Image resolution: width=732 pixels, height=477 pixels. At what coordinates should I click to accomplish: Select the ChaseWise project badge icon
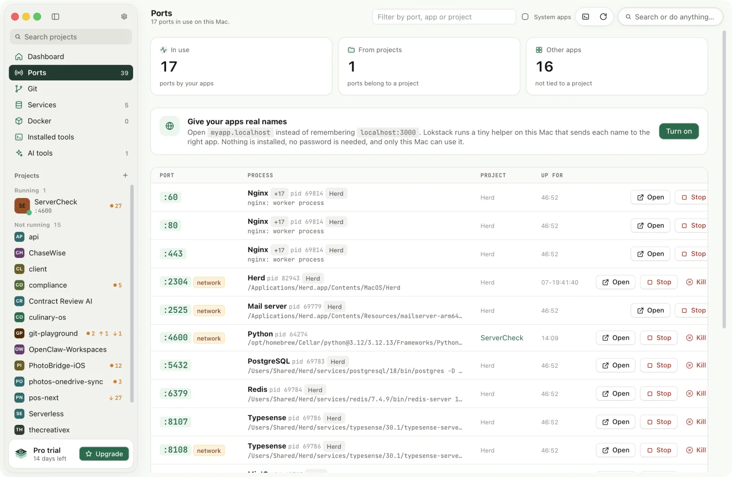19,253
